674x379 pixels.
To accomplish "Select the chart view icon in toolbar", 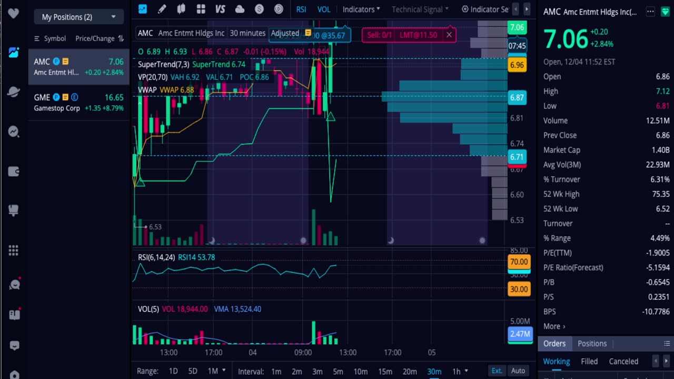I will pos(143,9).
